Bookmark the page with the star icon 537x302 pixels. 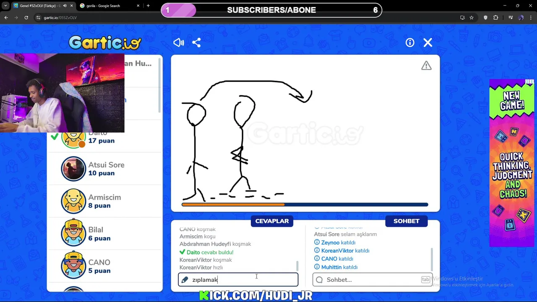[472, 18]
